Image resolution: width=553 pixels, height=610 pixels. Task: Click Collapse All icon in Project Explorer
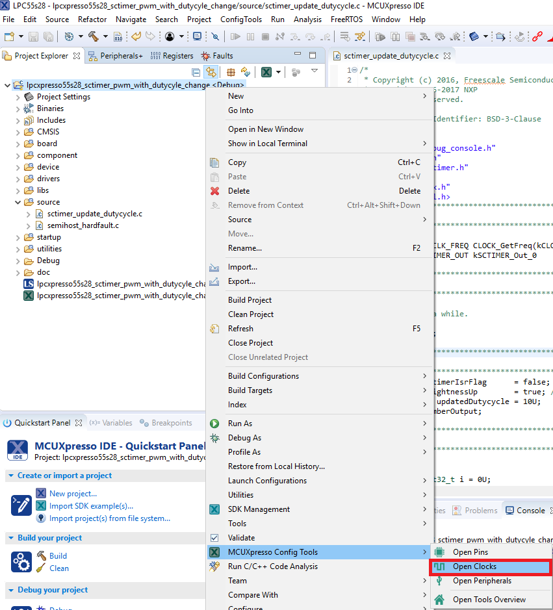tap(196, 72)
